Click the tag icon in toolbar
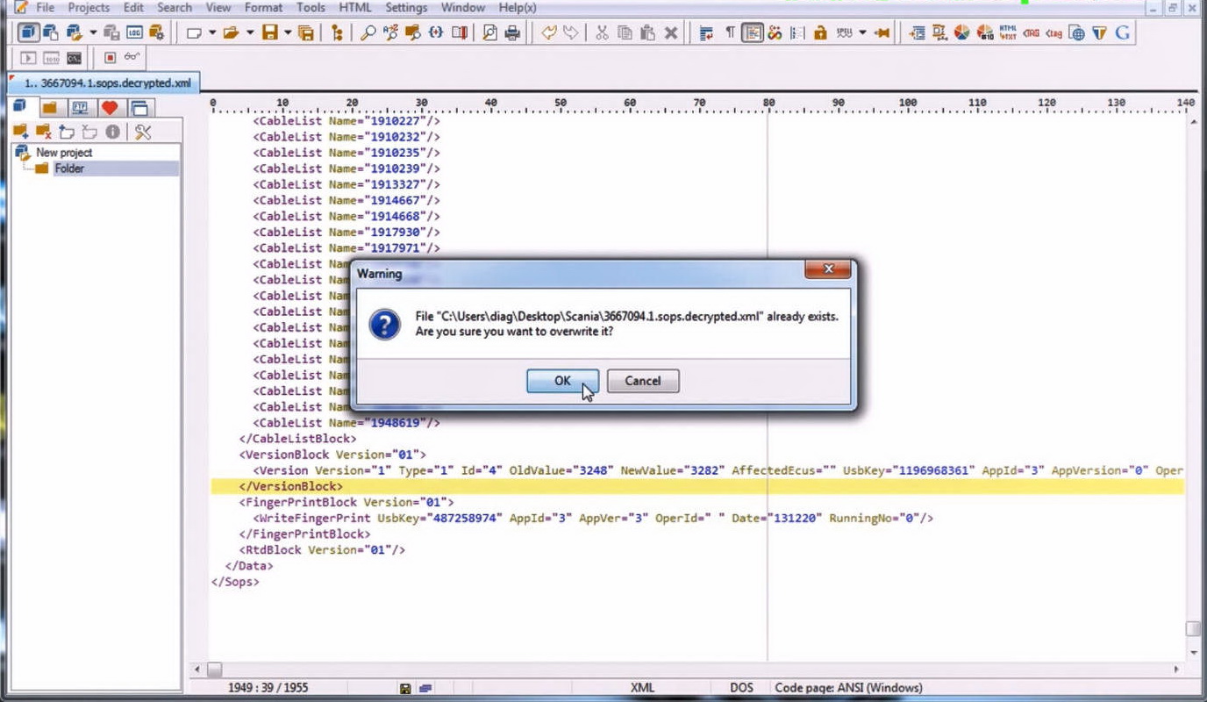 [x=1053, y=33]
